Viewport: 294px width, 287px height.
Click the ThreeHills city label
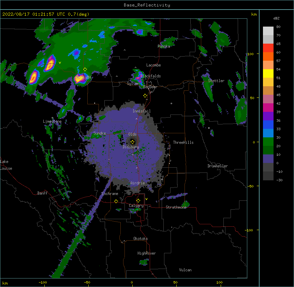[x=183, y=142]
